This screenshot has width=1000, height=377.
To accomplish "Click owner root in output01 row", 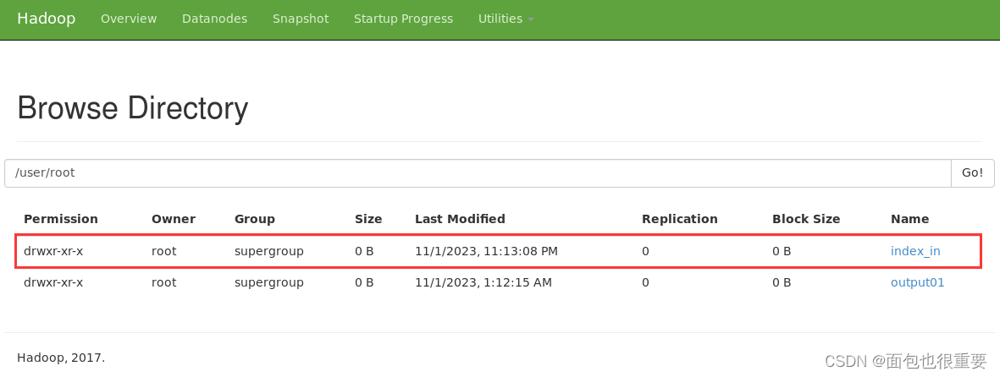I will [164, 282].
